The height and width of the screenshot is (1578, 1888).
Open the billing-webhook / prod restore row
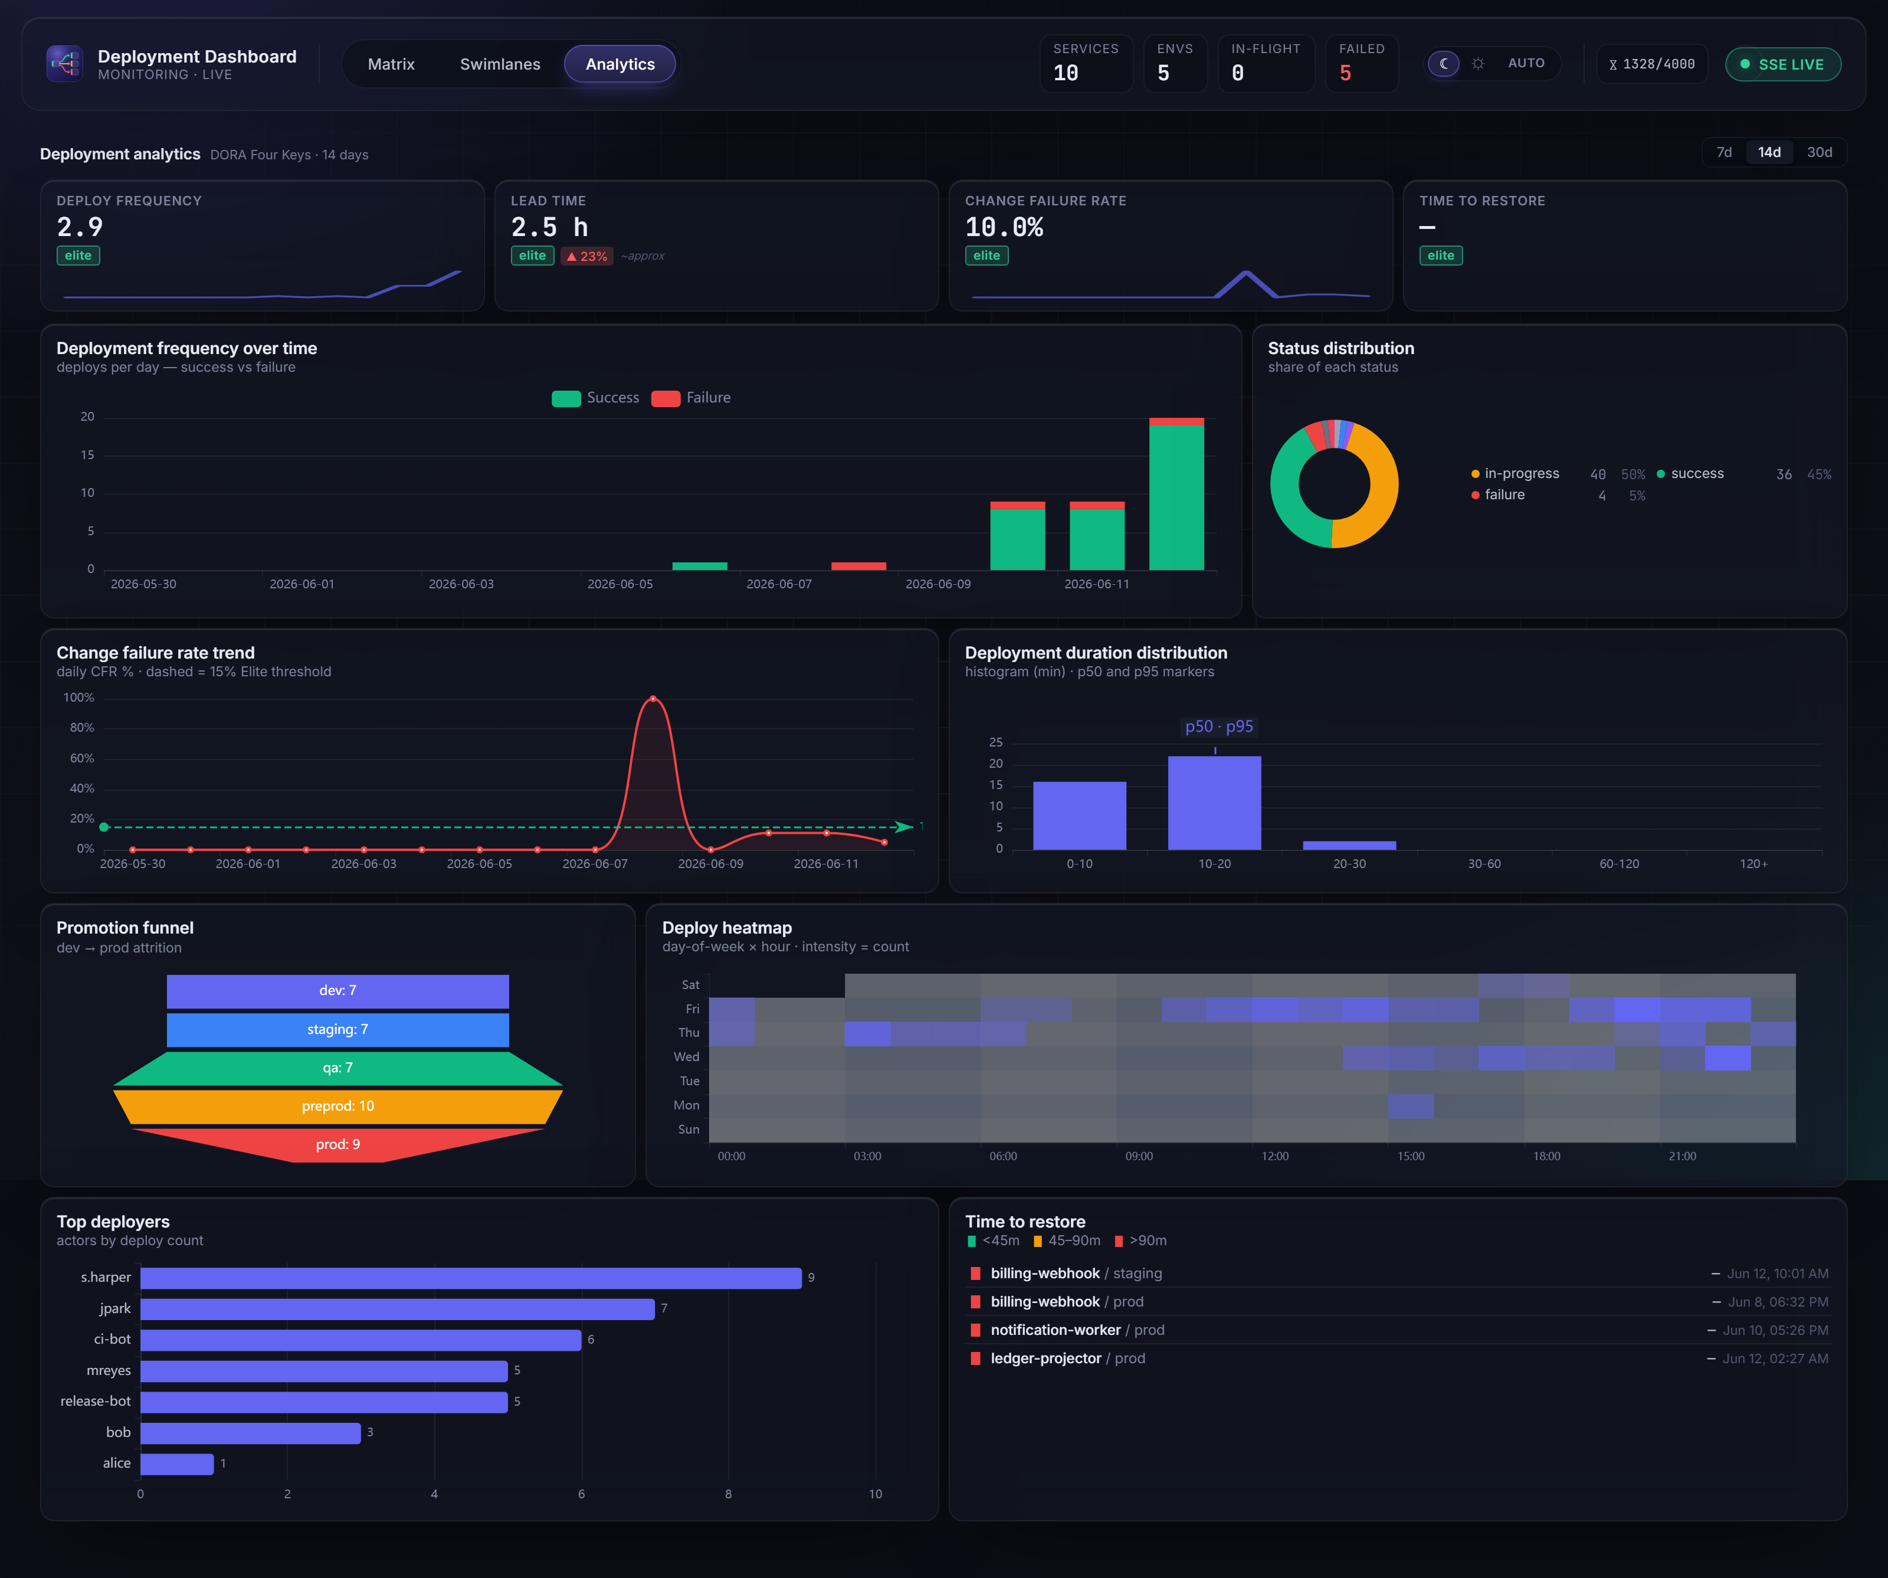[1398, 1302]
